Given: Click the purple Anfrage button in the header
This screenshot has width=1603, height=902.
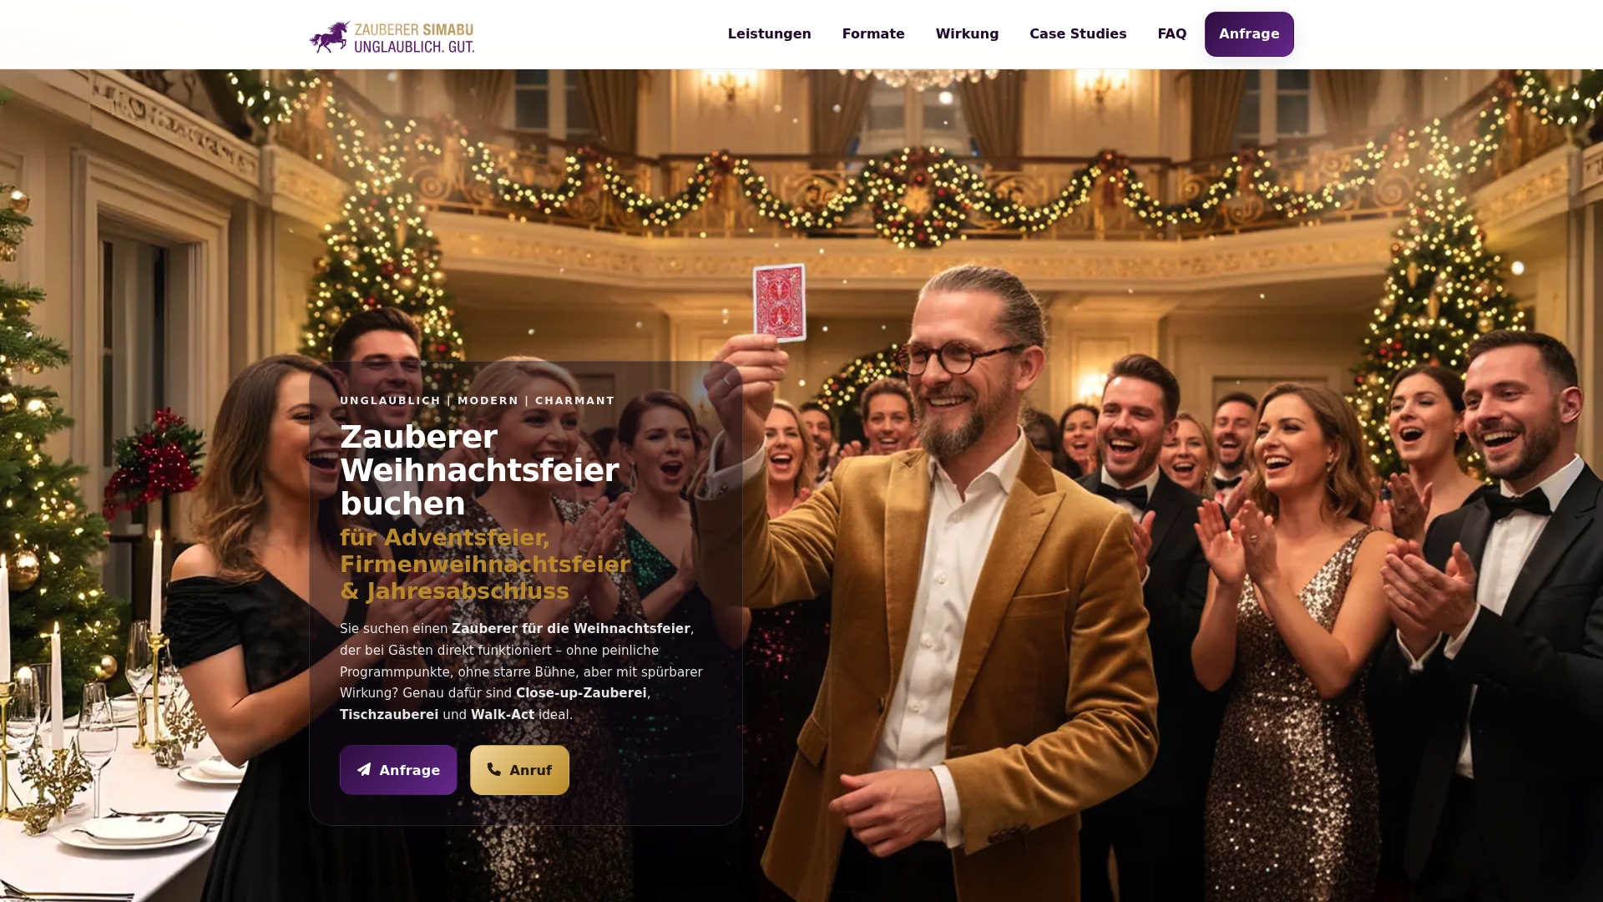Looking at the screenshot, I should (x=1249, y=34).
